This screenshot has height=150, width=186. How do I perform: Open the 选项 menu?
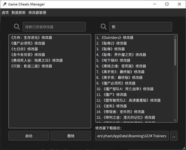point(5,12)
